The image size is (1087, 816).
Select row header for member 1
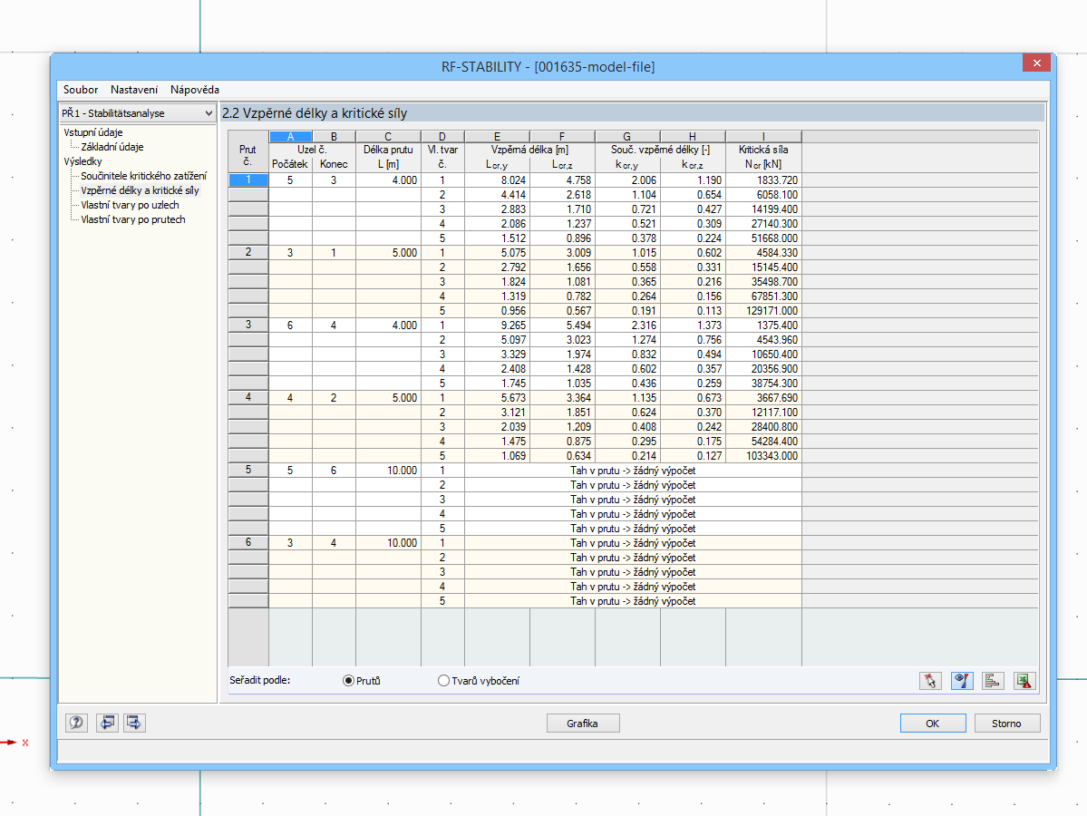(x=248, y=180)
